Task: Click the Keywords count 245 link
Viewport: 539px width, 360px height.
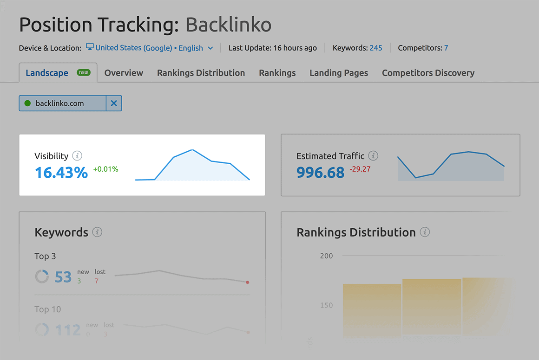Action: pos(376,48)
